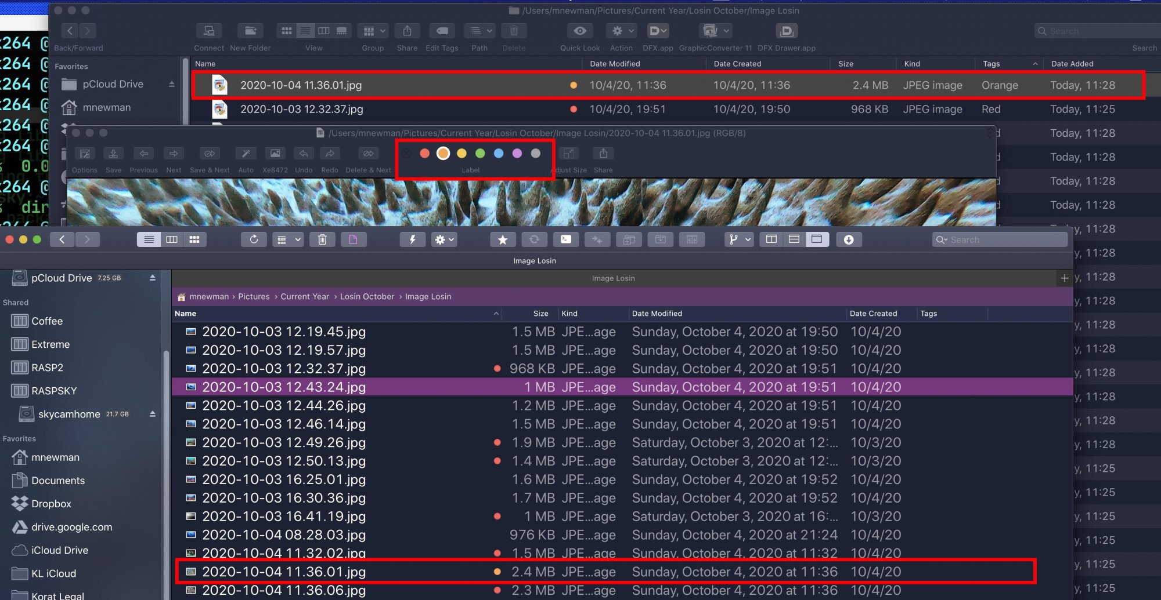This screenshot has height=600, width=1161.
Task: Expand the GraphicConverter 11 toolbar dropdown
Action: click(x=715, y=31)
